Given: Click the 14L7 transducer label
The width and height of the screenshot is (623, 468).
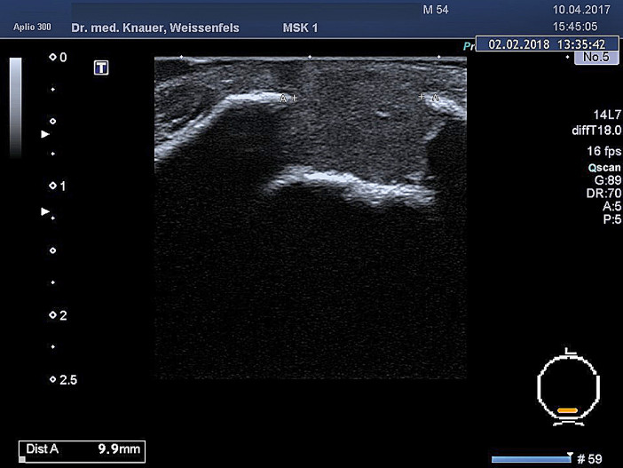Looking at the screenshot, I should click(x=607, y=115).
